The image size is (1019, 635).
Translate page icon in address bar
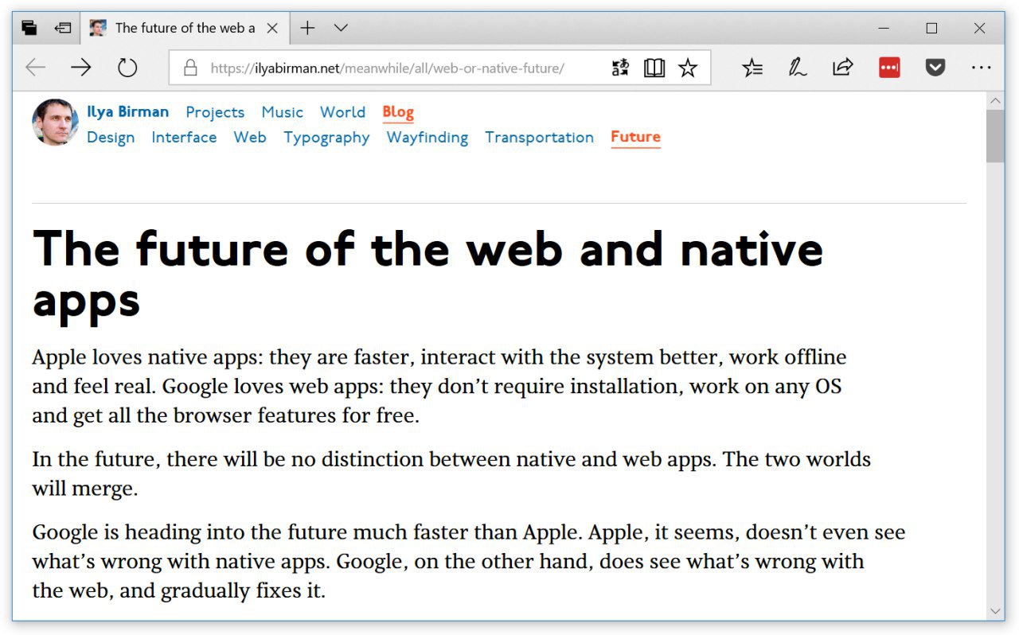[621, 68]
